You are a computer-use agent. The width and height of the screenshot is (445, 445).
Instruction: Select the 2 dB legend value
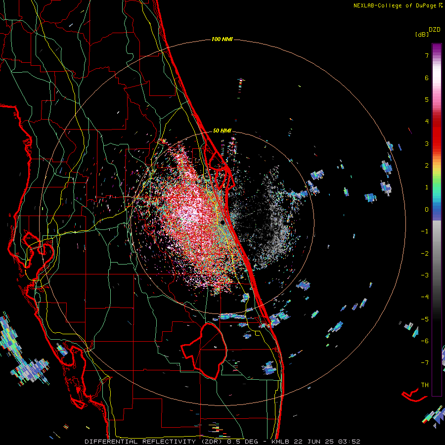click(x=427, y=166)
